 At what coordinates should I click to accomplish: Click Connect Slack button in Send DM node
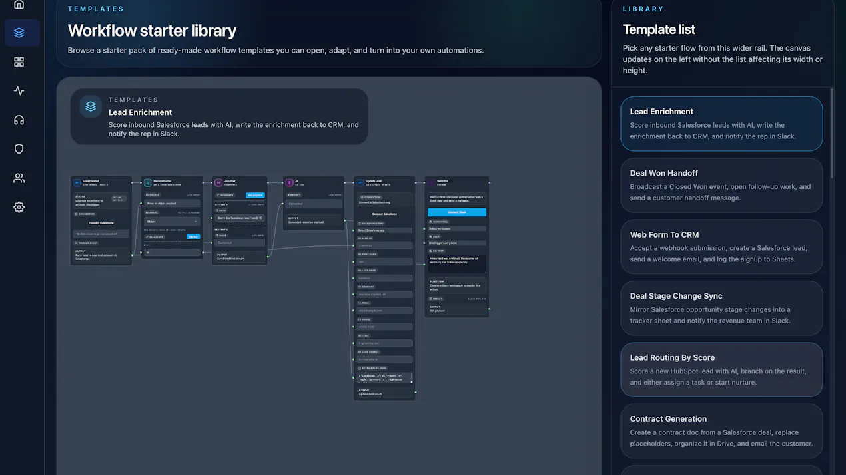tap(457, 212)
